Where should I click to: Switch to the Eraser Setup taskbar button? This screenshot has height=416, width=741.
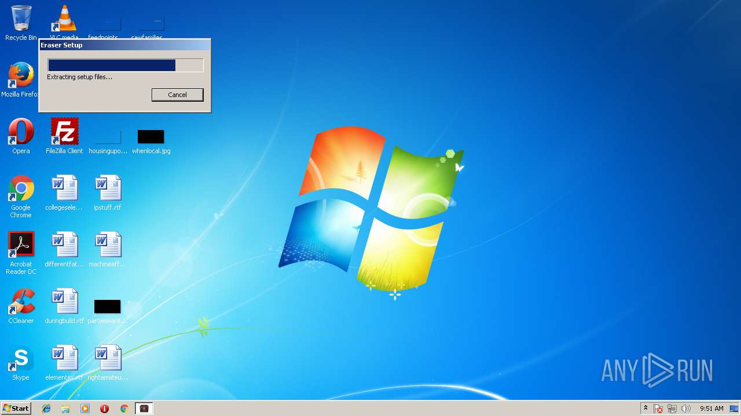[x=144, y=408]
